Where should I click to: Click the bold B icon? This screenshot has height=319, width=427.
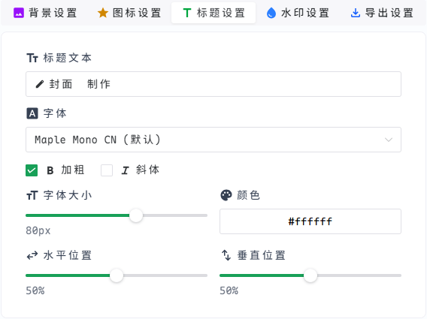[50, 170]
